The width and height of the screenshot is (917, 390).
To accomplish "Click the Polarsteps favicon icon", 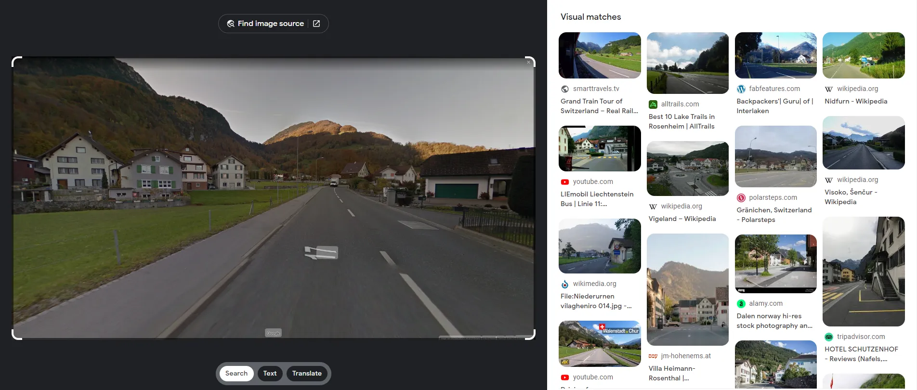I will [741, 198].
